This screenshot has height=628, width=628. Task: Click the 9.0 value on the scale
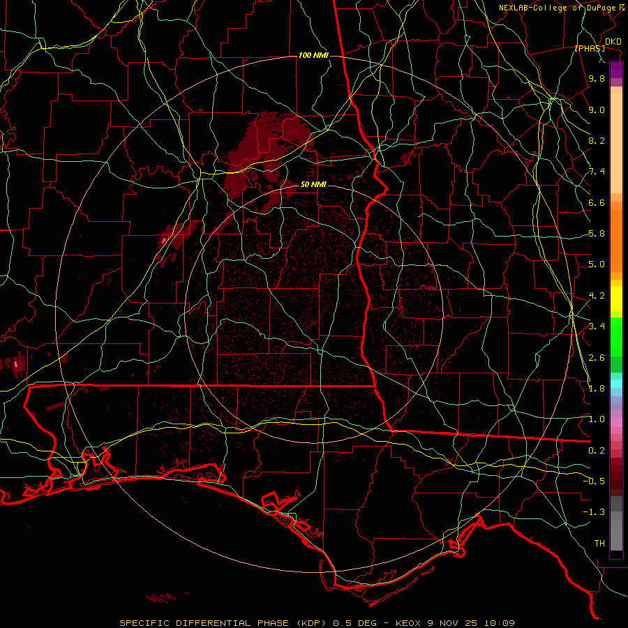tap(597, 110)
